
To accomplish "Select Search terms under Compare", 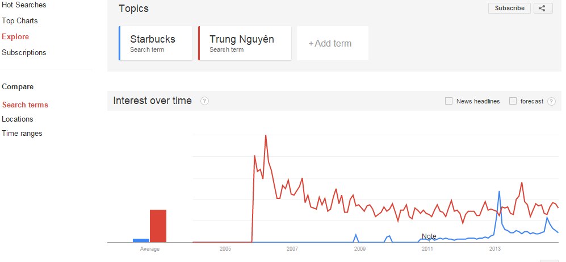I will click(25, 105).
